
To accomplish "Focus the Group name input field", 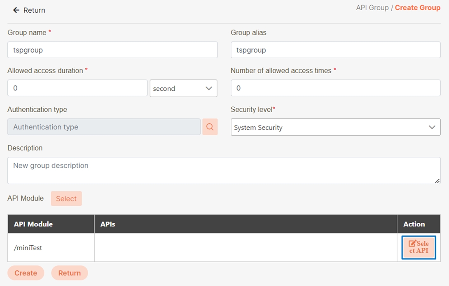I will [112, 50].
